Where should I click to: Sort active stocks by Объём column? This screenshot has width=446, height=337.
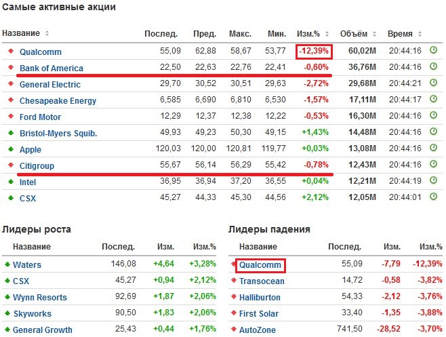pos(357,33)
